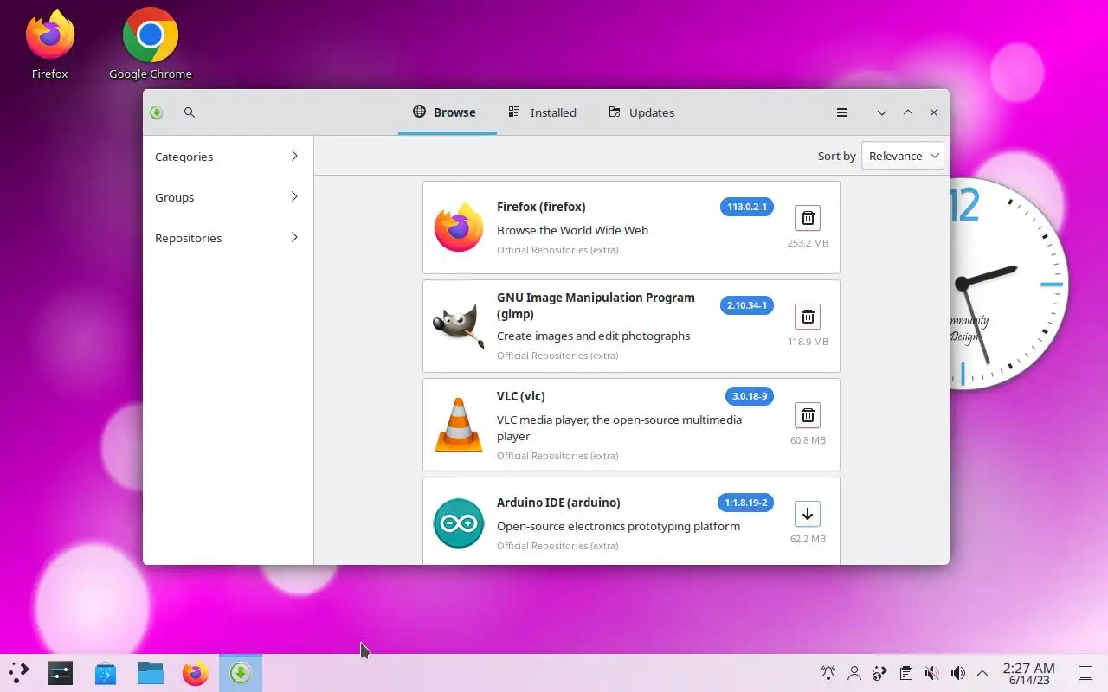This screenshot has height=692, width=1108.
Task: Open the file manager in the taskbar
Action: point(151,673)
